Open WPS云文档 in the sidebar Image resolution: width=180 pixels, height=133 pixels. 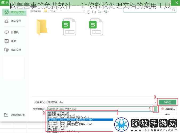(14, 12)
